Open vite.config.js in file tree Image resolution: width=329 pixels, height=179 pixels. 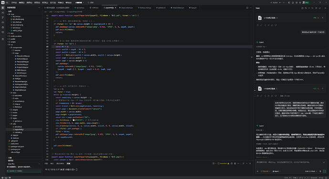coord(15,152)
